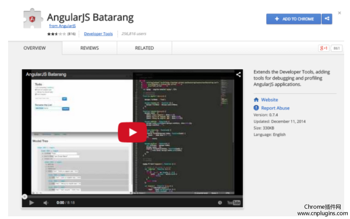The image size is (350, 219).
Task: Click the Google +1 button
Action: click(324, 48)
